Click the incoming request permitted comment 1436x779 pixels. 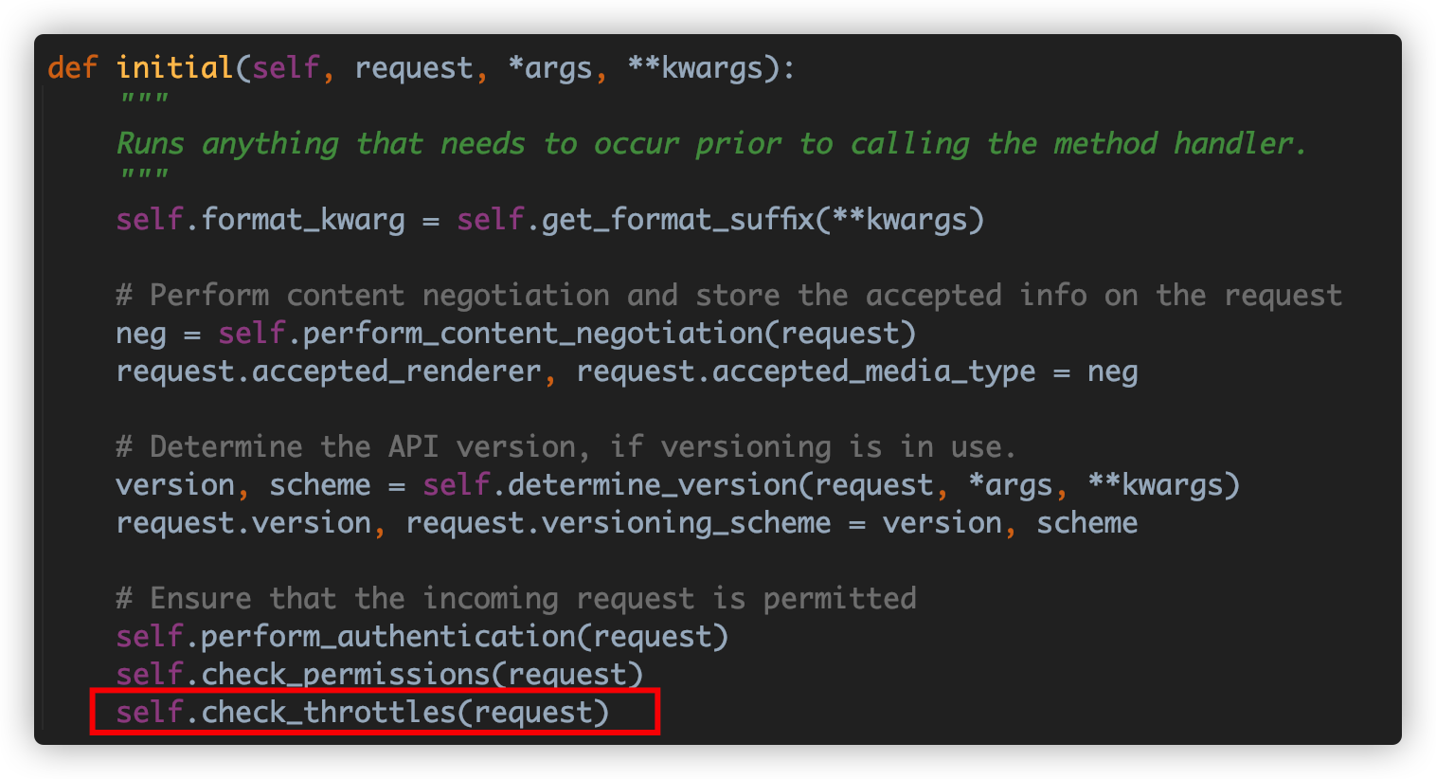coord(516,599)
